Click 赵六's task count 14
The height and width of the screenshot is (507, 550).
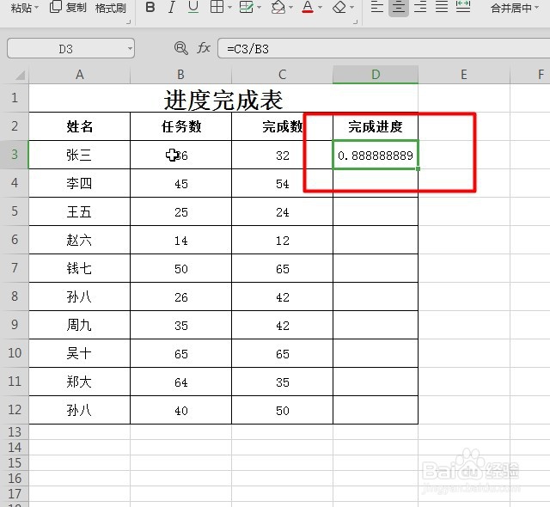coord(181,241)
